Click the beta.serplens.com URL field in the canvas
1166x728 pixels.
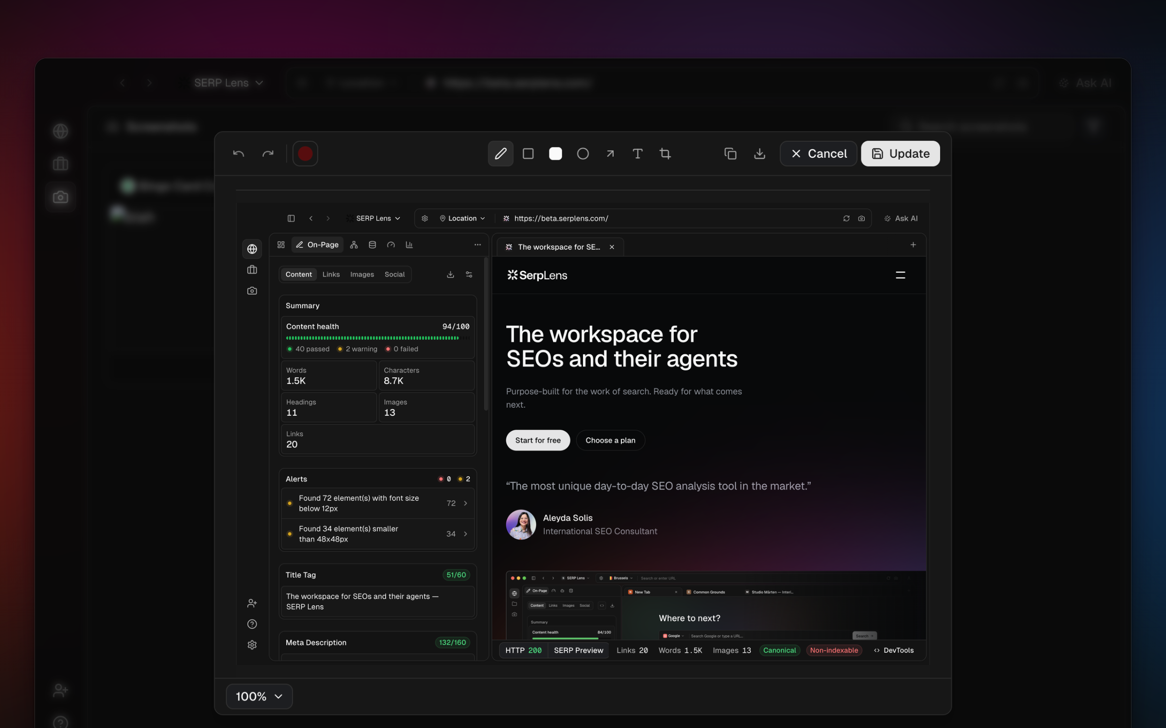561,218
